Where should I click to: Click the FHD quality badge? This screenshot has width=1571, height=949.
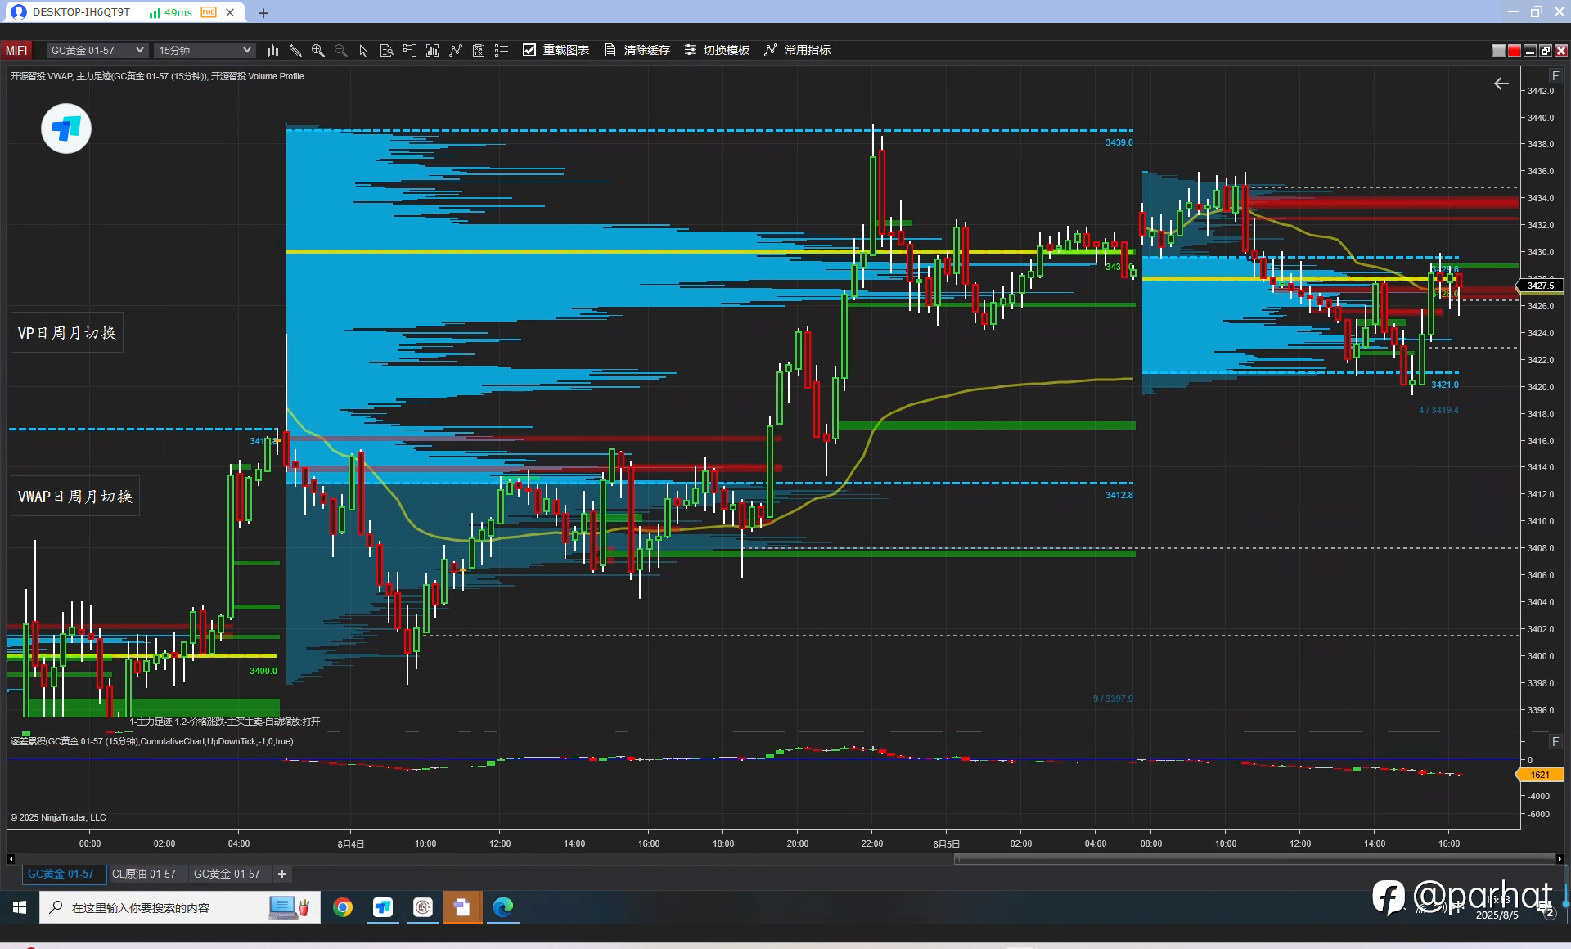pyautogui.click(x=209, y=12)
